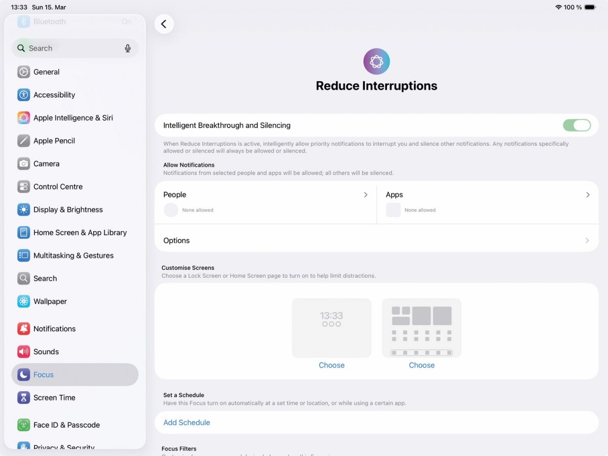Select the Home Screen page thumbnail
Viewport: 608px width, 456px height.
tap(422, 328)
